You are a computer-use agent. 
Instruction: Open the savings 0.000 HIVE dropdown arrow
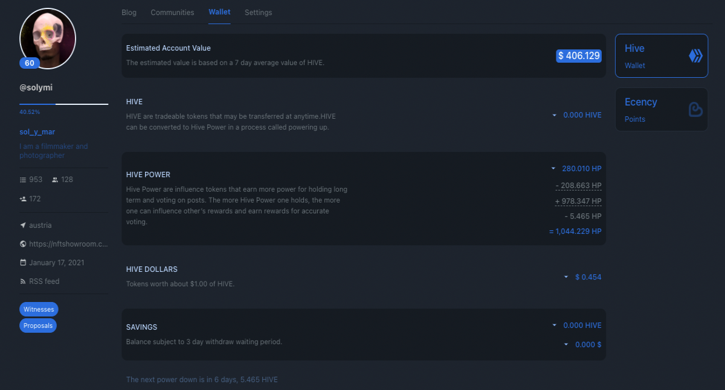point(554,326)
